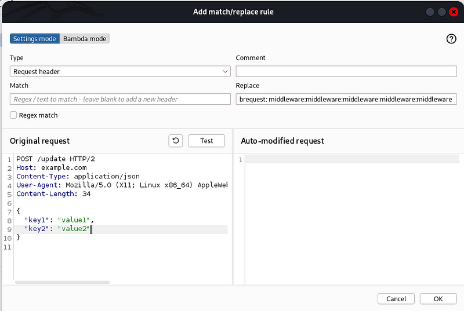The width and height of the screenshot is (464, 311).
Task: Click the line "POST /update HTTP/2"
Action: (x=56, y=159)
